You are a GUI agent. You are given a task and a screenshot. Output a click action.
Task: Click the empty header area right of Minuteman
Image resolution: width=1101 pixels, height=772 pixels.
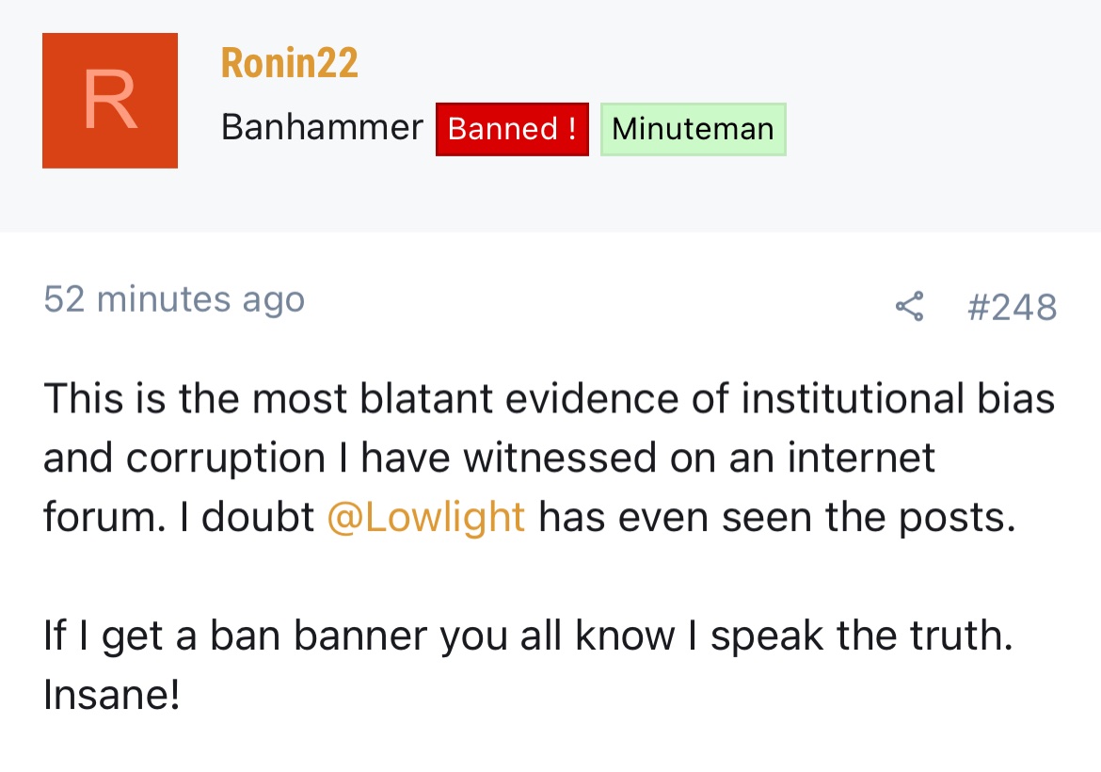click(x=941, y=129)
